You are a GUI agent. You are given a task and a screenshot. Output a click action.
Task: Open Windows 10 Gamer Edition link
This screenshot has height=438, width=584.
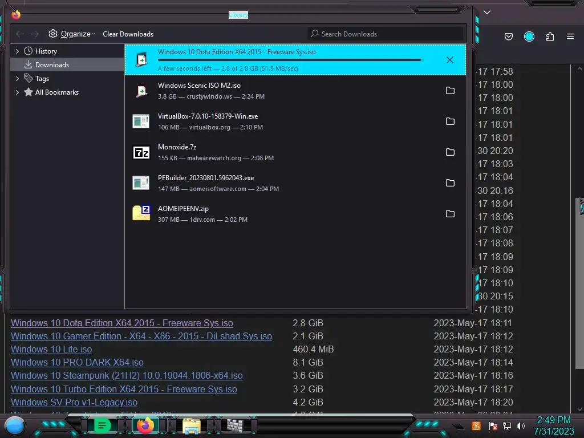click(141, 336)
